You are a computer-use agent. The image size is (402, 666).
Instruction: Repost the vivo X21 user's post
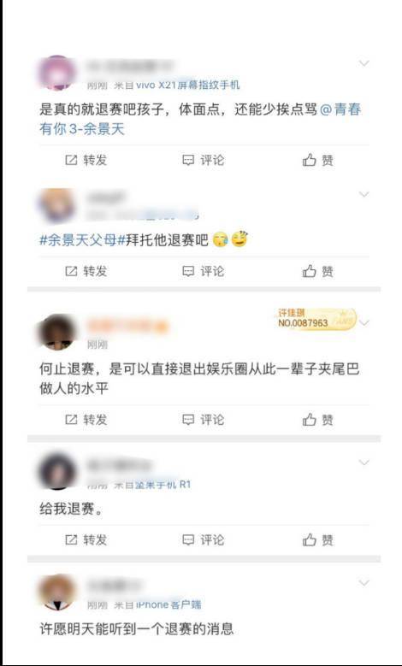pos(86,160)
